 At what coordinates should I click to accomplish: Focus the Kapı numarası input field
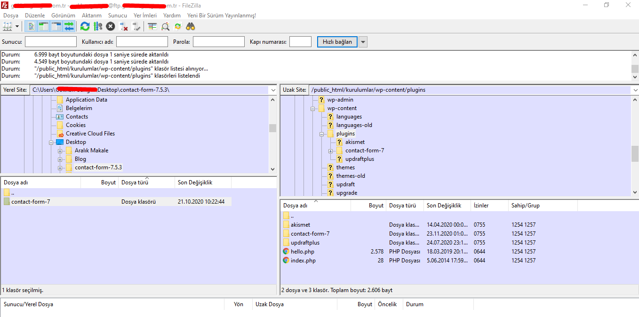300,42
